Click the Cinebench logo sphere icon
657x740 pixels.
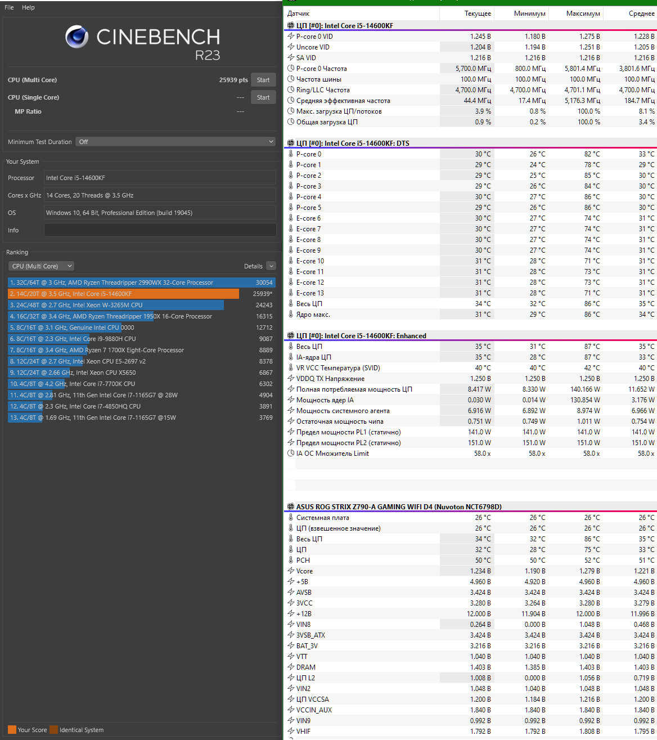coord(76,37)
